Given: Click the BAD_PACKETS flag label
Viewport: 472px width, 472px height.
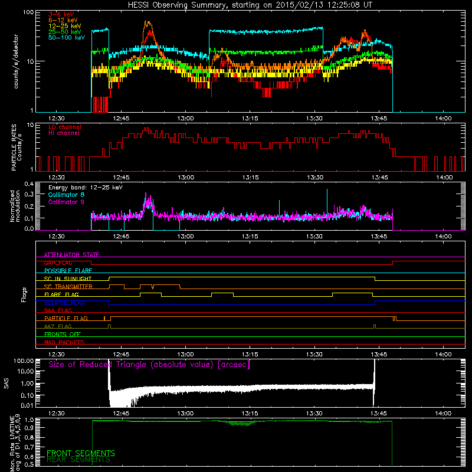Looking at the screenshot, I should [64, 342].
